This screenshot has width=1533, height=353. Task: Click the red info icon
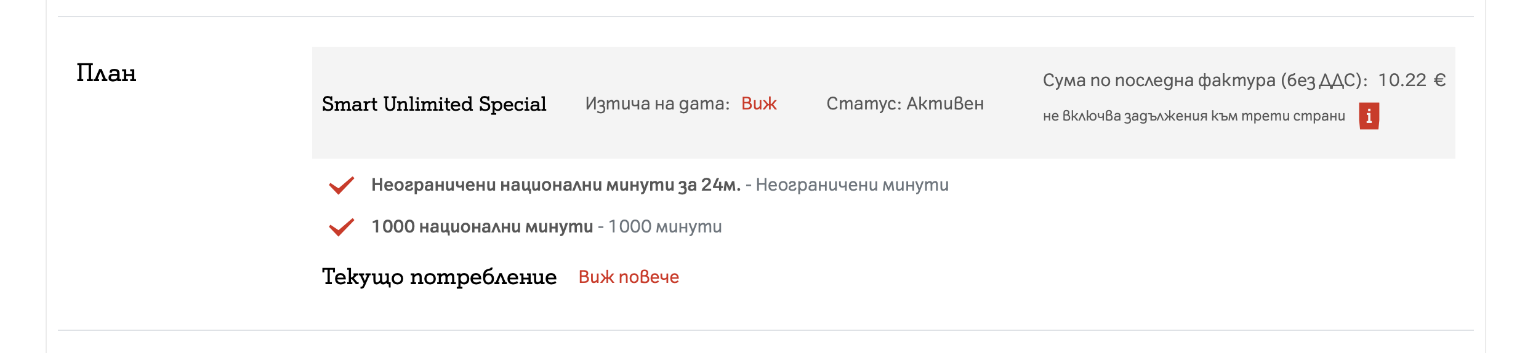1369,116
